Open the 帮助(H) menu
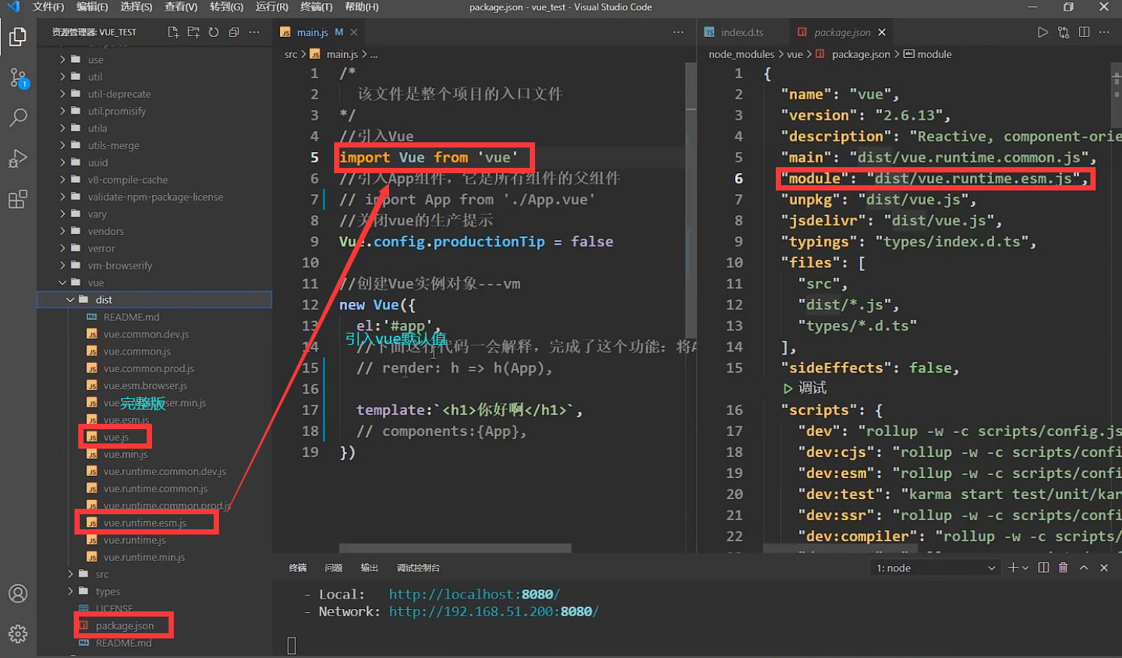Screen dimensions: 1122x658 [361, 7]
